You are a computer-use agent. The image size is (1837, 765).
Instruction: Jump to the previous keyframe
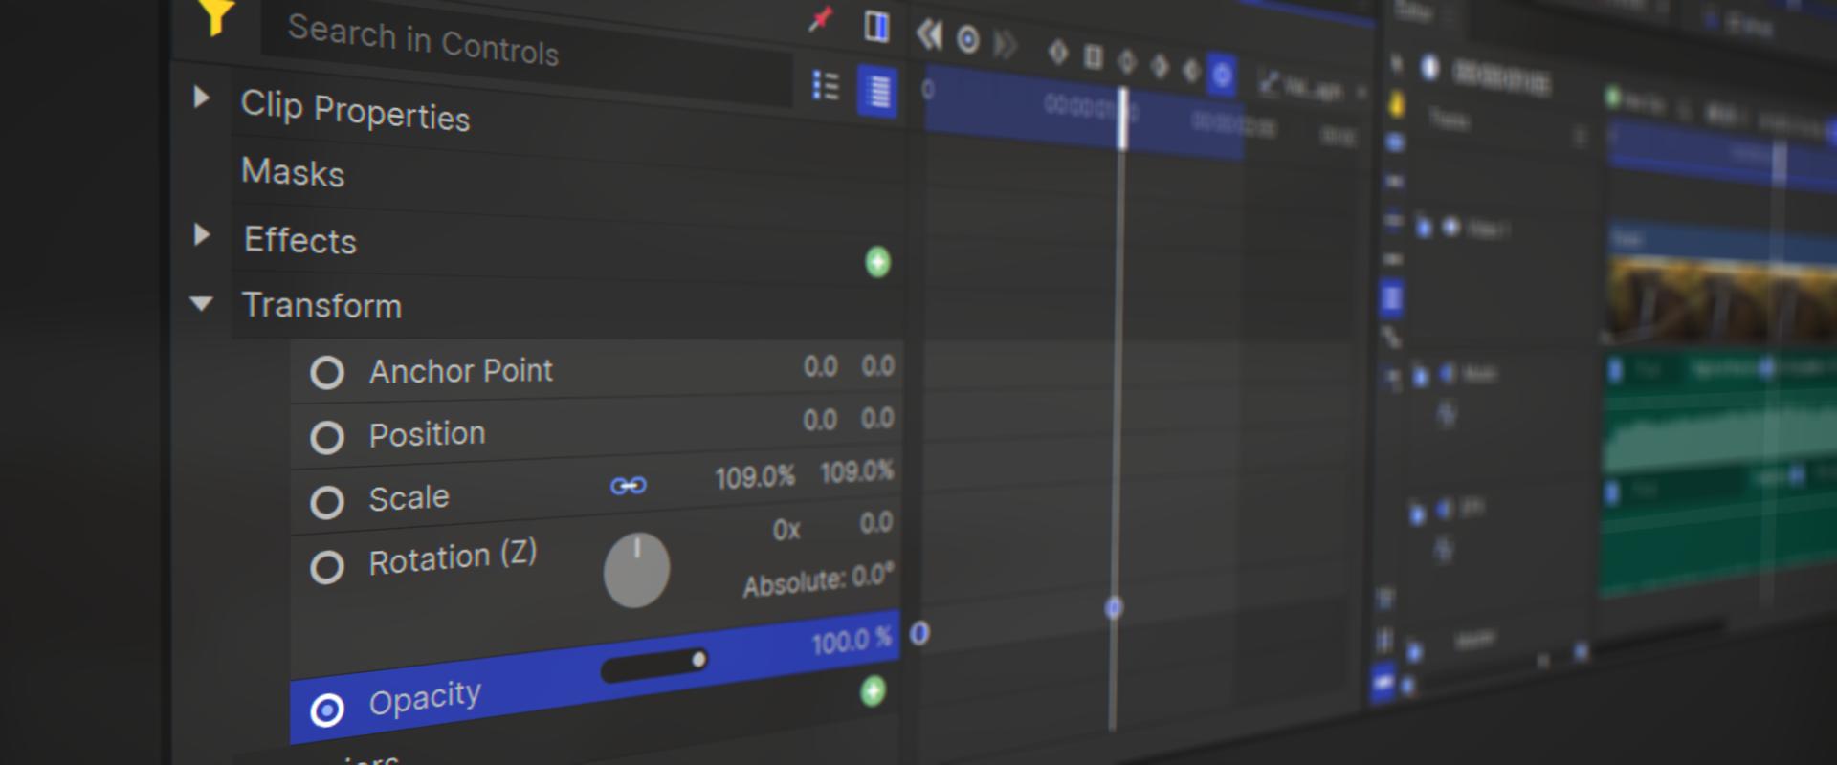(929, 35)
